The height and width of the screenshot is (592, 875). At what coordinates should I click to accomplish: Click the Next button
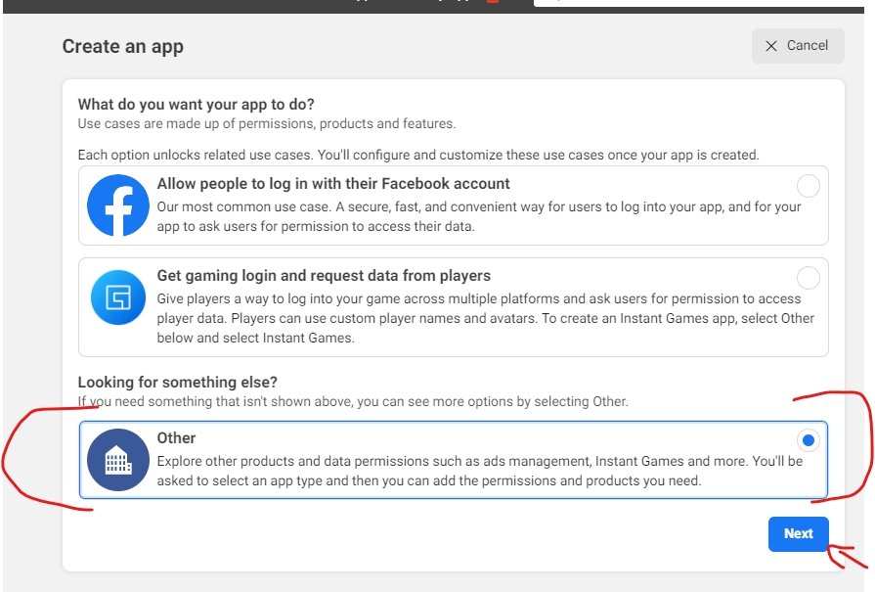click(799, 534)
